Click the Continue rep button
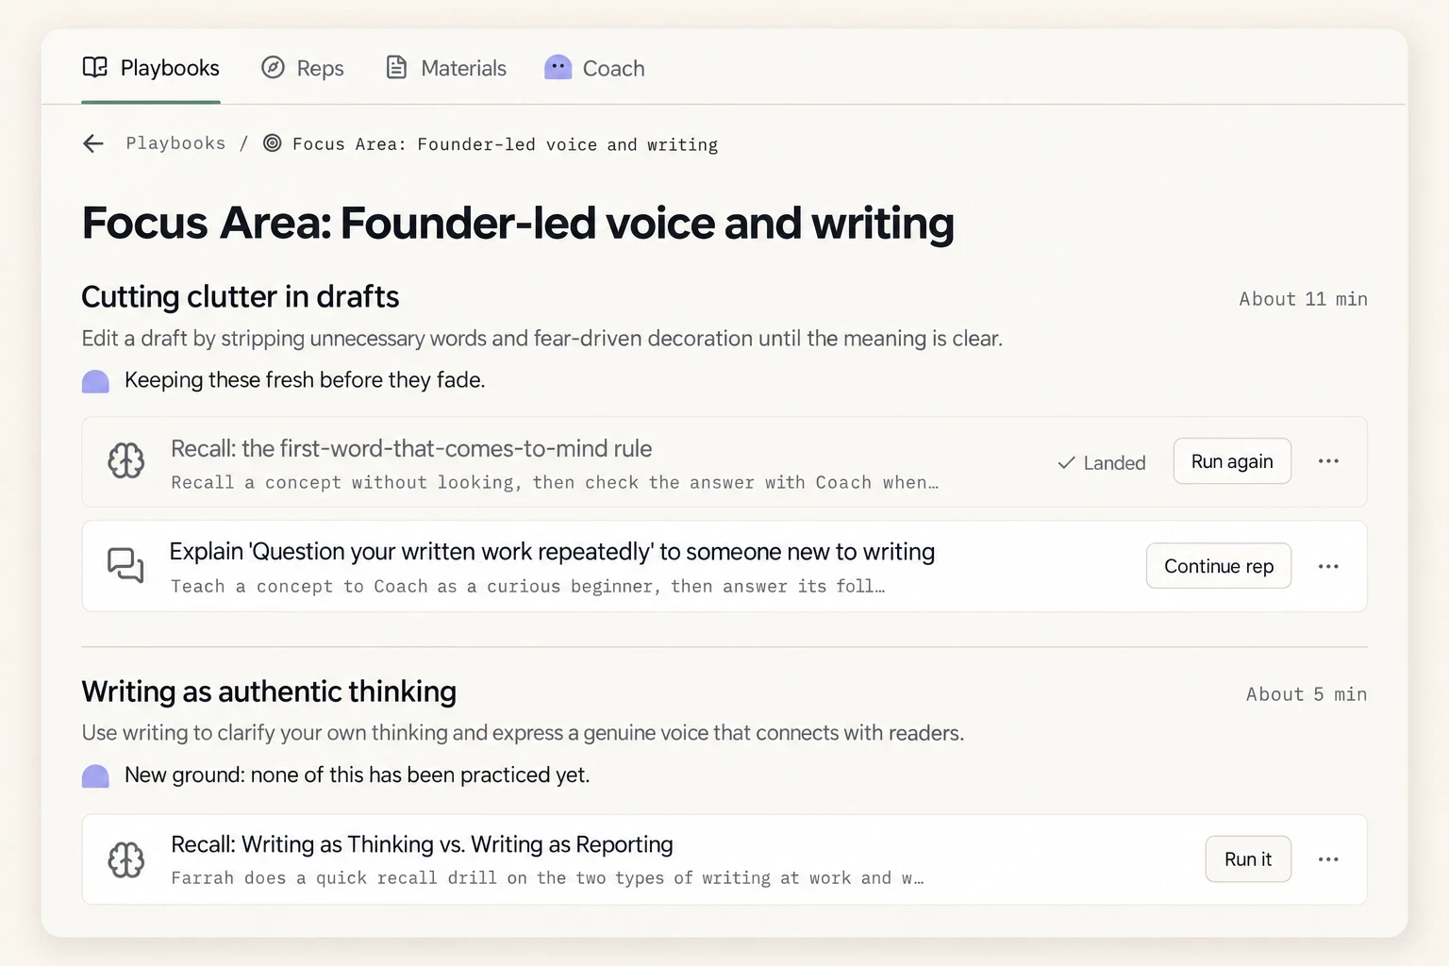Image resolution: width=1449 pixels, height=966 pixels. click(x=1219, y=566)
